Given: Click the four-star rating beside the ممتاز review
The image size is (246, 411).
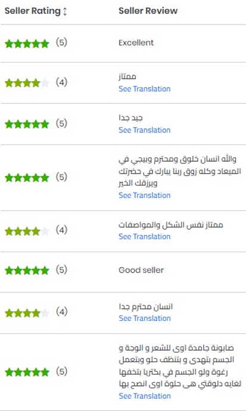Looking at the screenshot, I should pyautogui.click(x=27, y=83).
